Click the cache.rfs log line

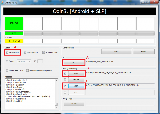point(15,90)
